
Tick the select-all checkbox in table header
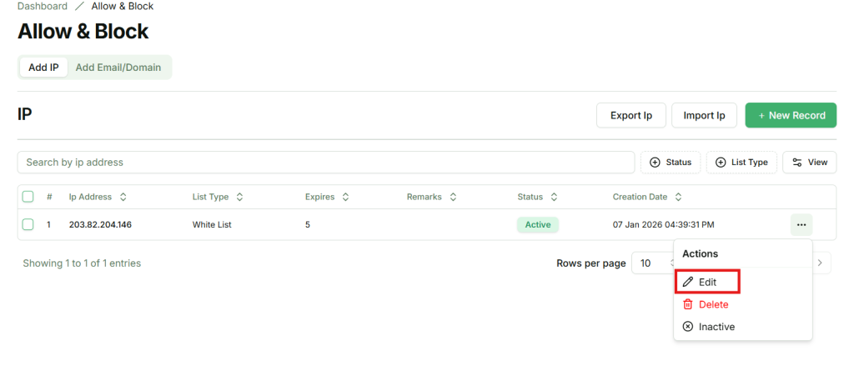coord(28,197)
